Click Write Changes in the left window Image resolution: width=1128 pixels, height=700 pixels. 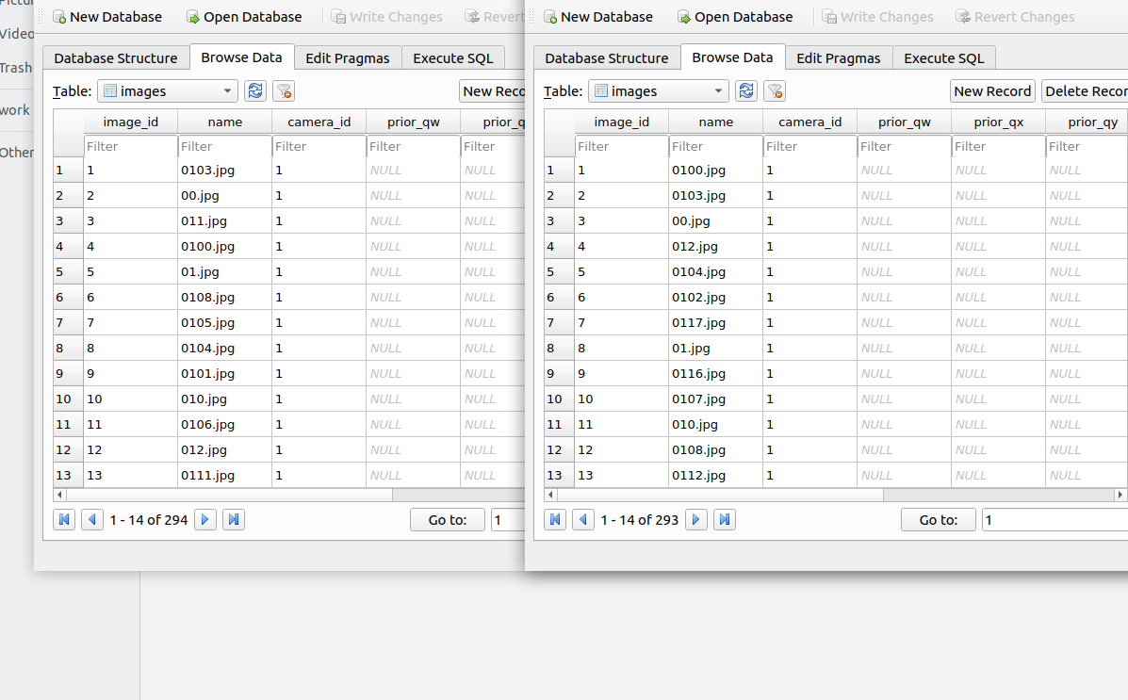[x=386, y=17]
